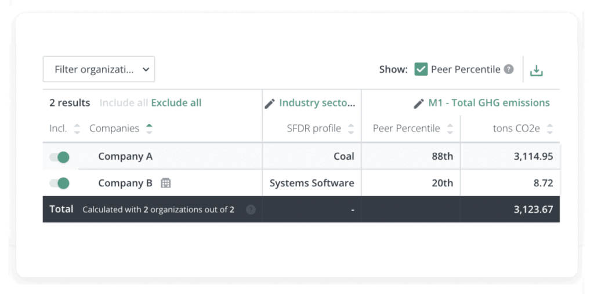Click the pencil icon beside Industry sector
Image resolution: width=594 pixels, height=294 pixels.
coord(269,104)
